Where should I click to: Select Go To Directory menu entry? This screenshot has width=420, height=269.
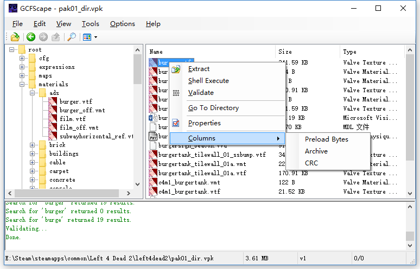(227, 108)
